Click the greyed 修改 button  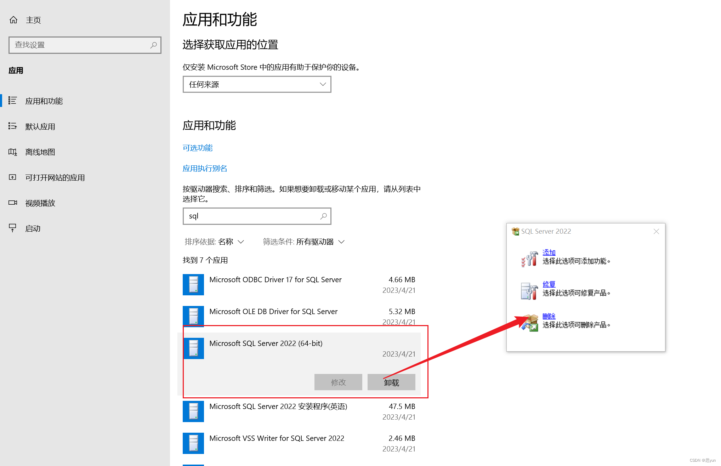338,382
